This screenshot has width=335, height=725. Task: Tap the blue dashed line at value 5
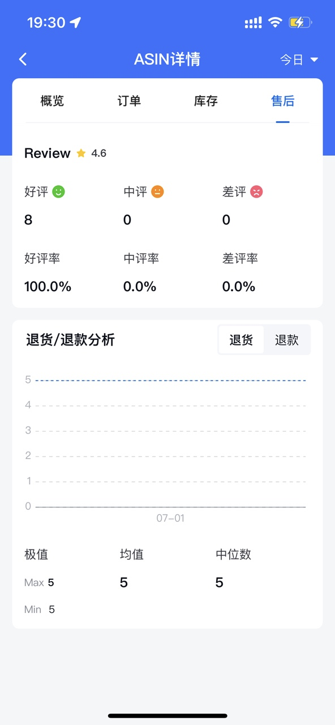170,380
